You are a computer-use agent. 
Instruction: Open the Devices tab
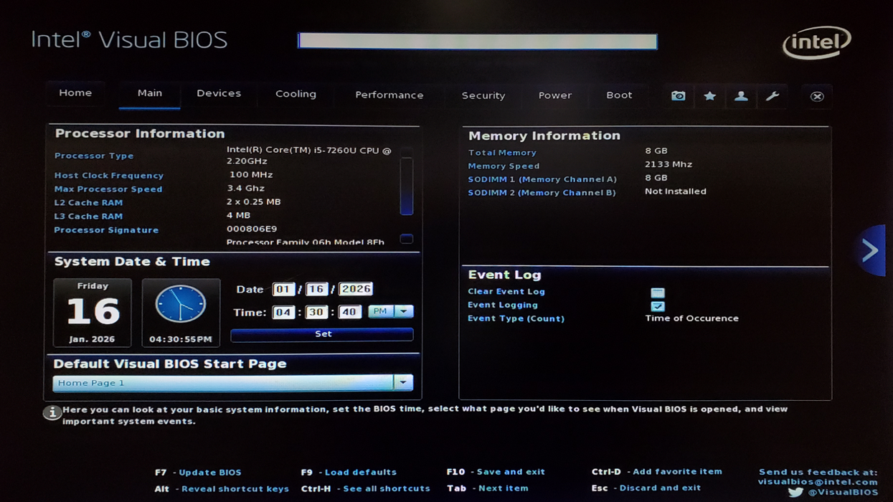219,94
